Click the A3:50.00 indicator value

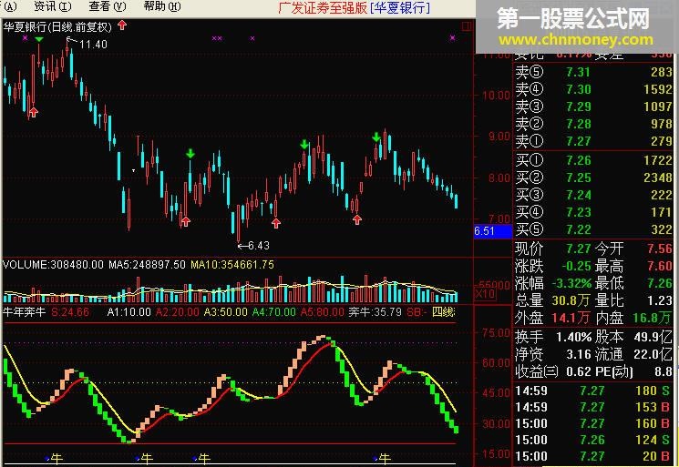point(226,312)
